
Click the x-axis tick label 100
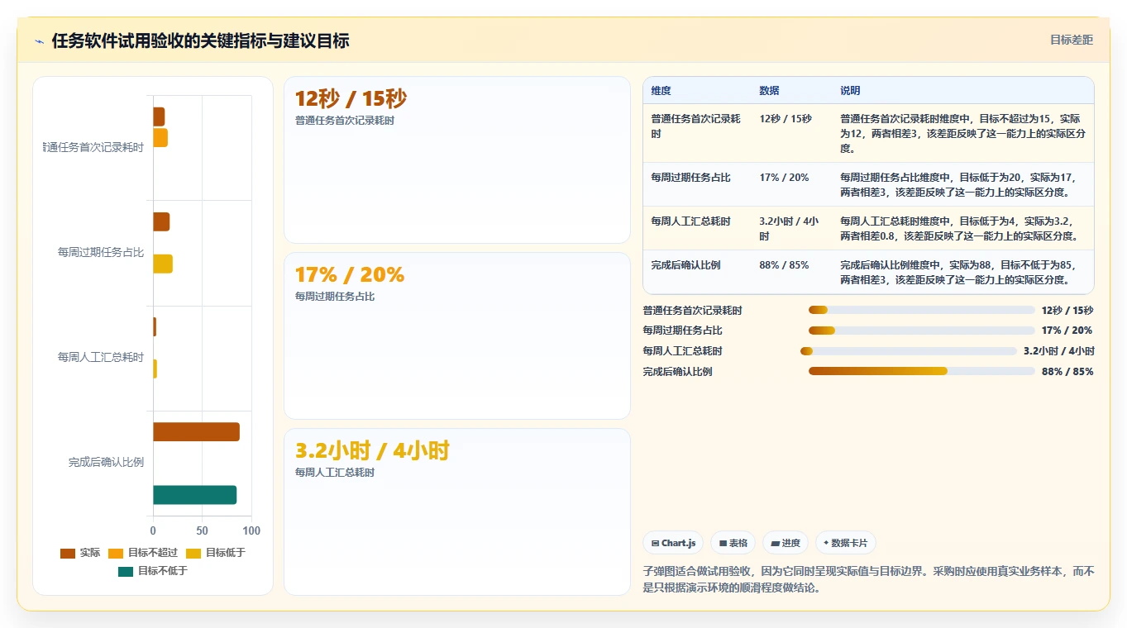(251, 530)
